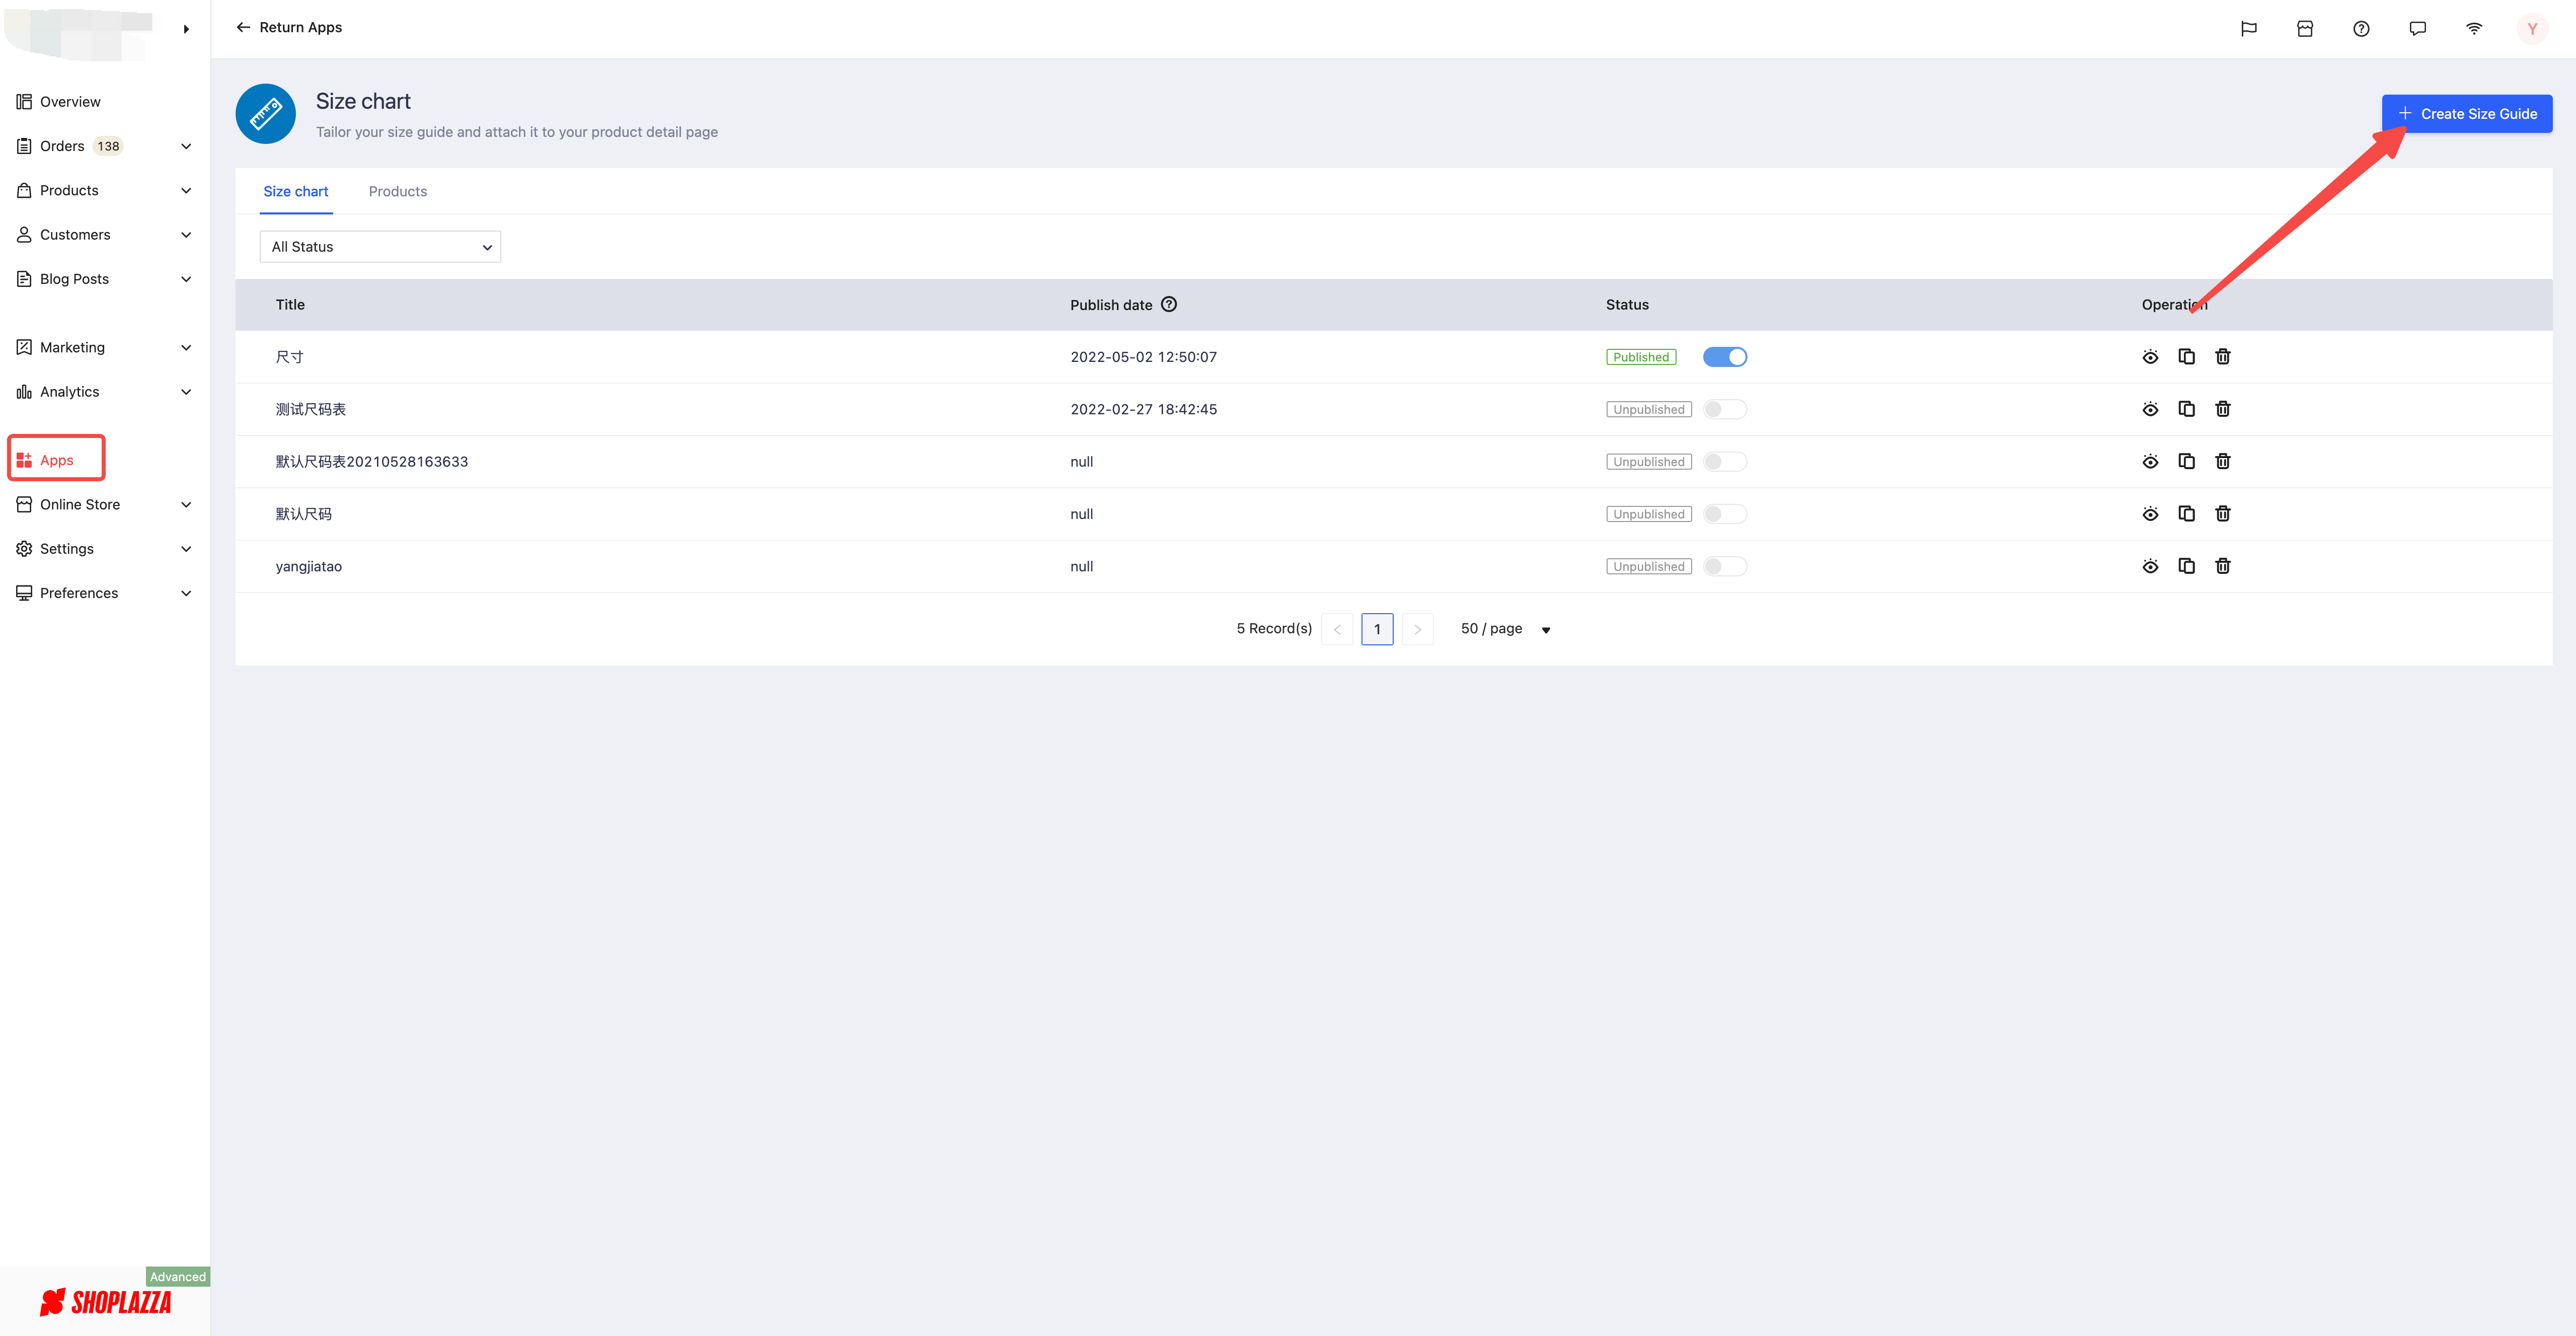Select the Size chart tab
The width and height of the screenshot is (2576, 1336).
[x=295, y=191]
